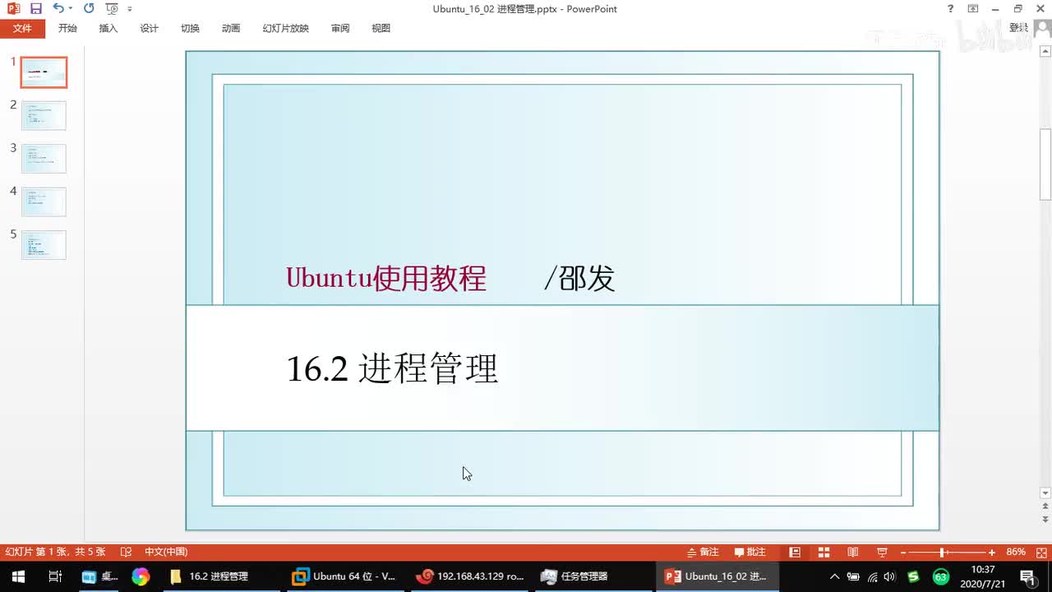Show hidden tray icons chevron
The width and height of the screenshot is (1052, 592).
click(834, 576)
